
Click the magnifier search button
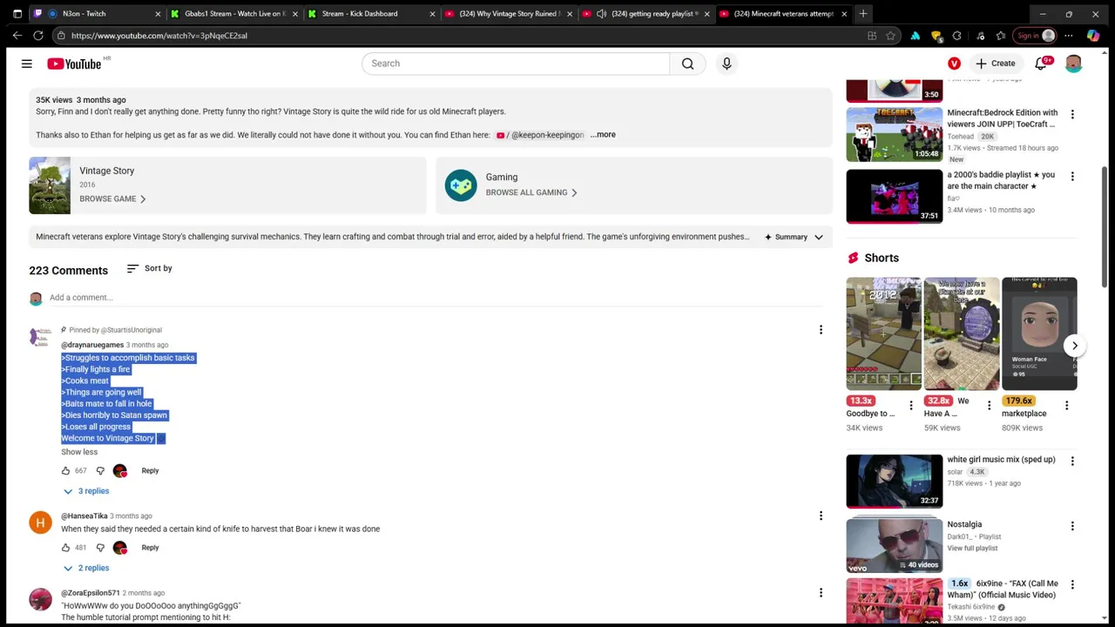coord(688,64)
